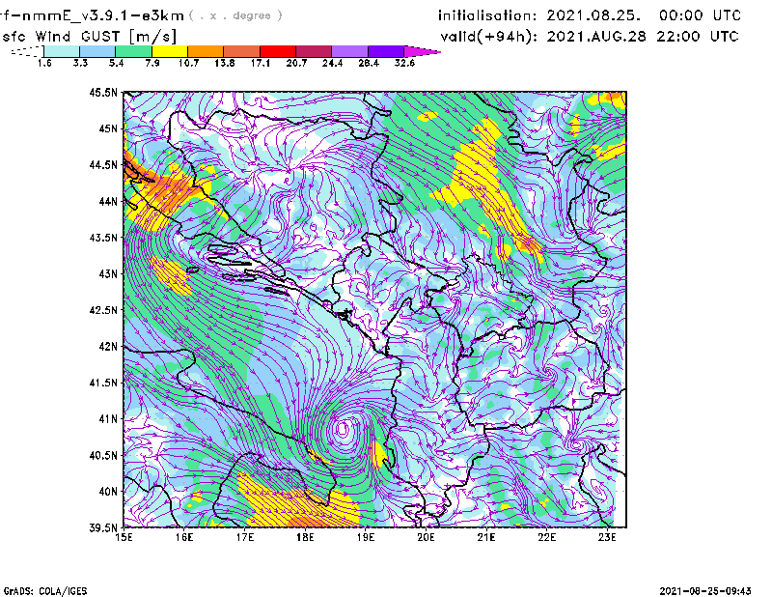The width and height of the screenshot is (772, 597).
Task: Click the legend value 5.4
Action: (116, 63)
